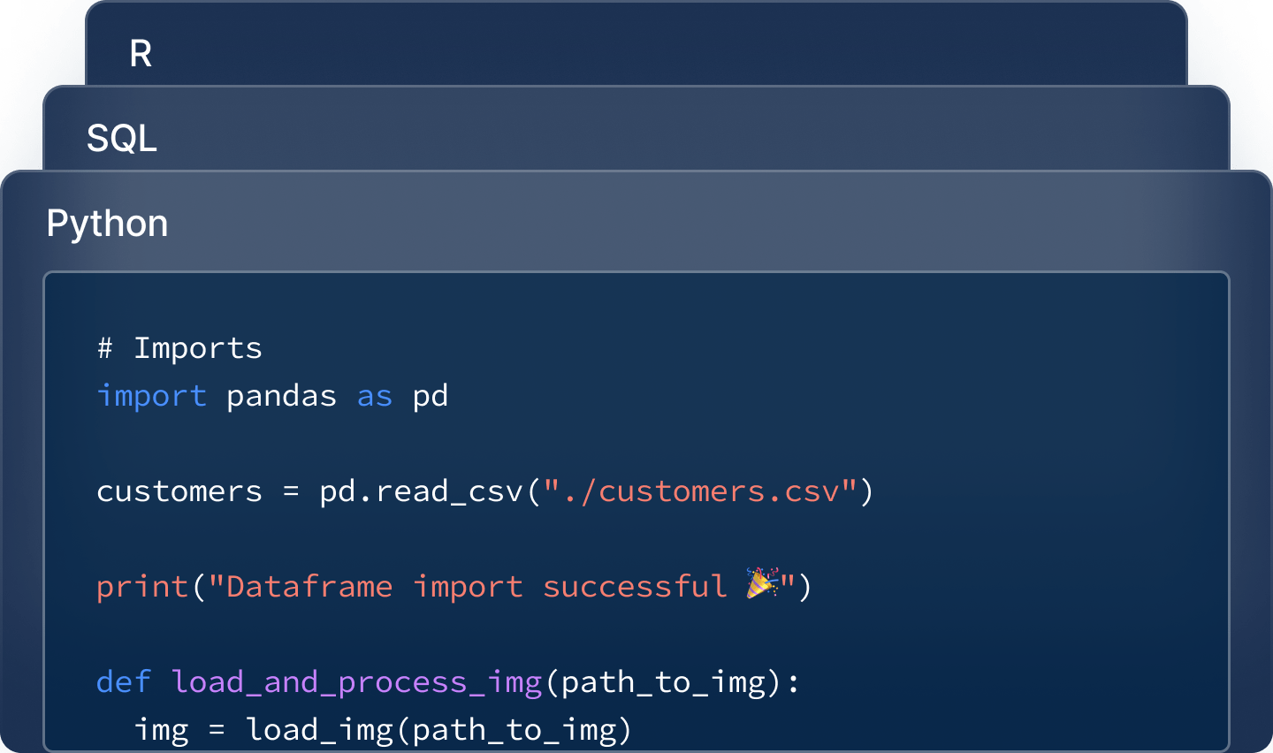Click the "pandas" module name

[281, 396]
